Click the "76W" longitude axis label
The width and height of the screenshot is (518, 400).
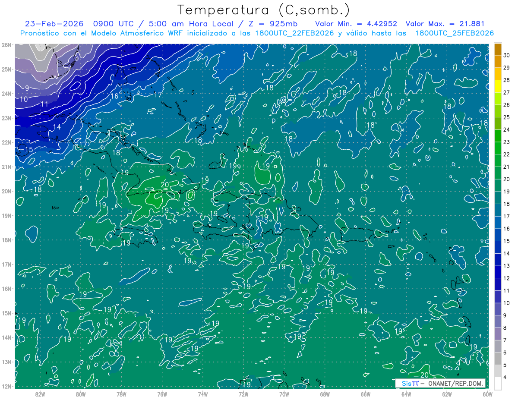pyautogui.click(x=162, y=394)
